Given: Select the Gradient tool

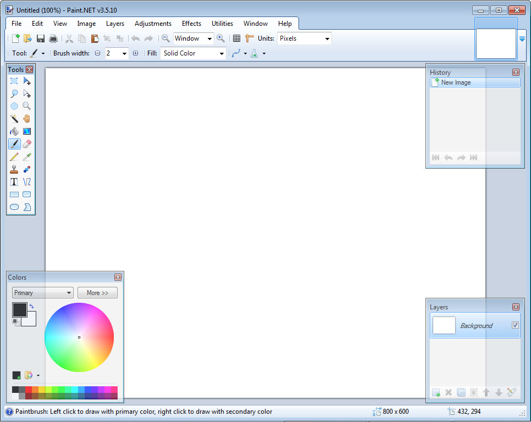Looking at the screenshot, I should 26,131.
